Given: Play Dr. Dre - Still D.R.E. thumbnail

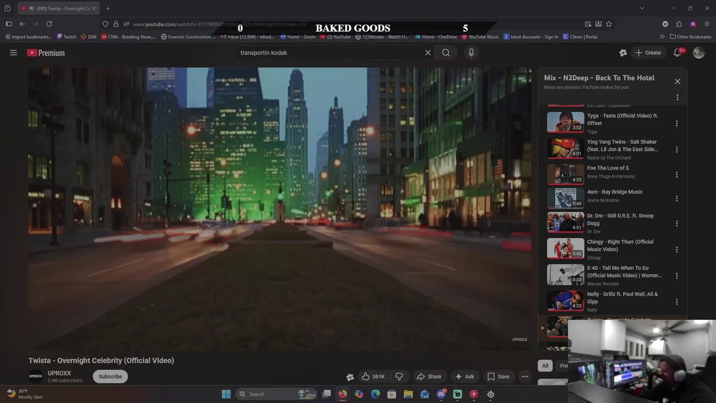Looking at the screenshot, I should point(566,223).
